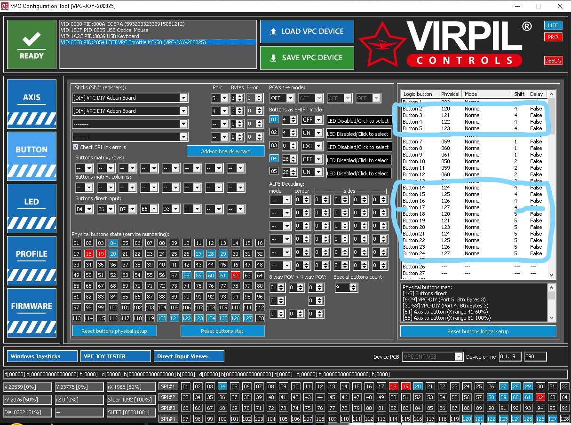Select USB Keyboard device row

(158, 36)
